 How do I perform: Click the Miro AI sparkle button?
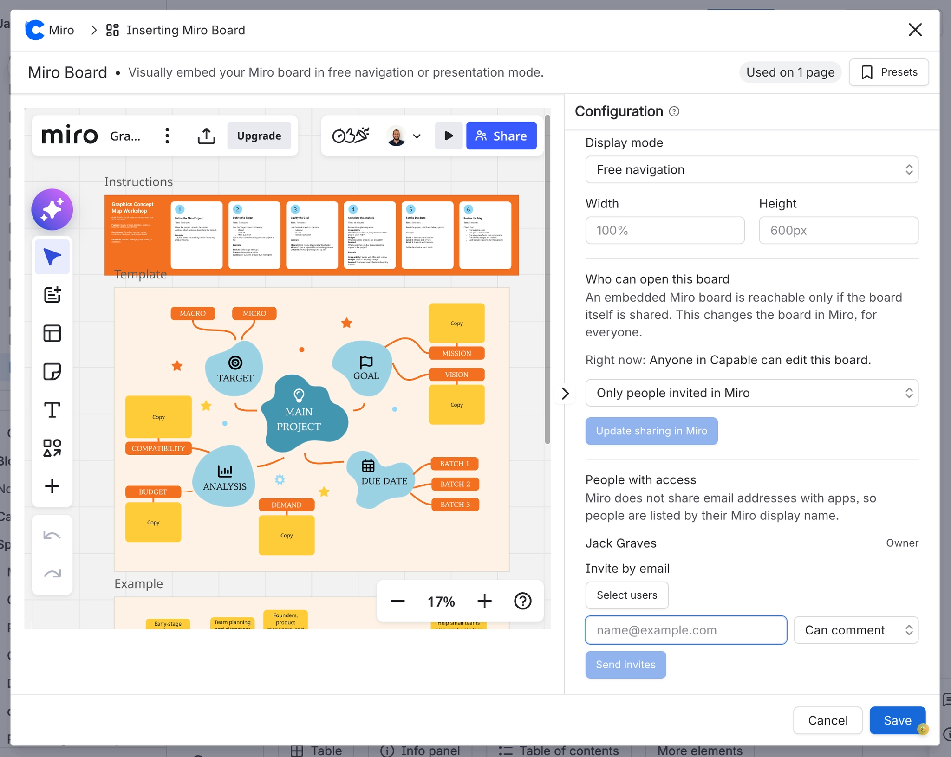[x=52, y=209]
